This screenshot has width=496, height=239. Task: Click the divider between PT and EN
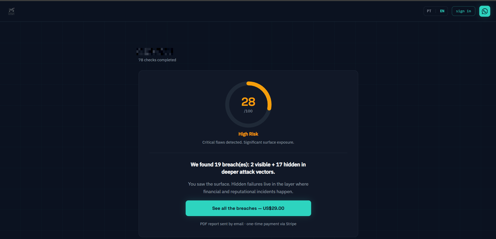tap(436, 11)
